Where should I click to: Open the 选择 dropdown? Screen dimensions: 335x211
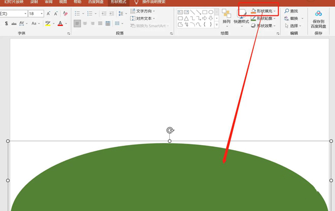click(293, 26)
